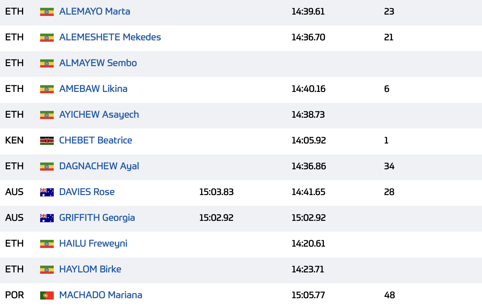This screenshot has width=482, height=306.
Task: Open ALEMAYO Marta athlete profile
Action: coord(95,12)
